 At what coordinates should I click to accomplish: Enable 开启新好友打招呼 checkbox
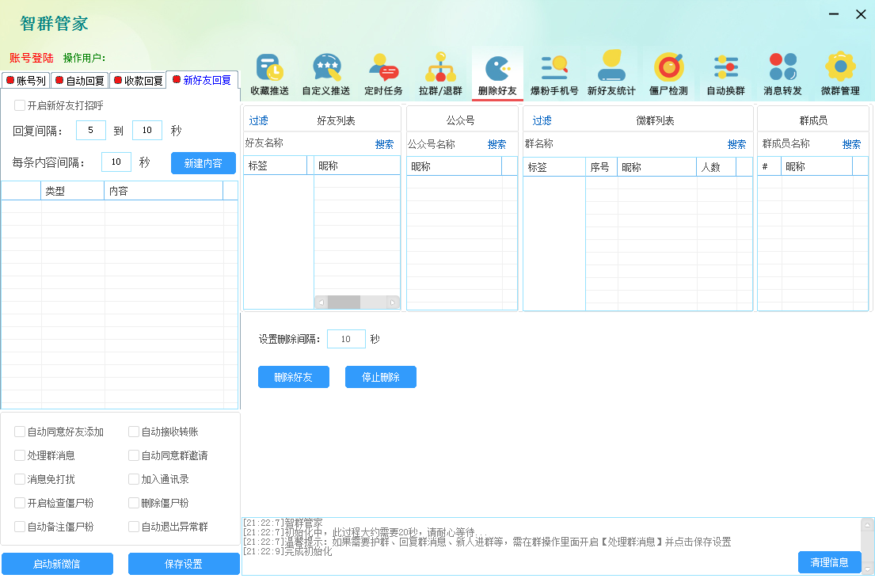[20, 105]
